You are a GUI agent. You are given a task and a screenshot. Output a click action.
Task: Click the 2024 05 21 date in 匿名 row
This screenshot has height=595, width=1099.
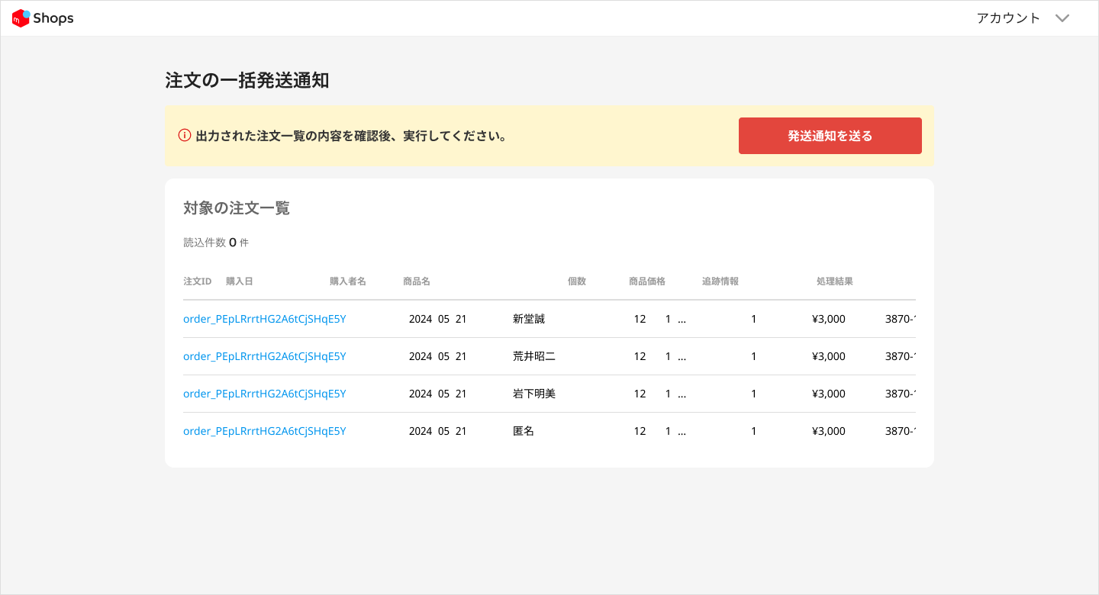click(x=438, y=431)
